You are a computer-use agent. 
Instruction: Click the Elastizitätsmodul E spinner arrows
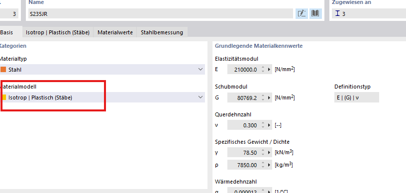pos(263,70)
